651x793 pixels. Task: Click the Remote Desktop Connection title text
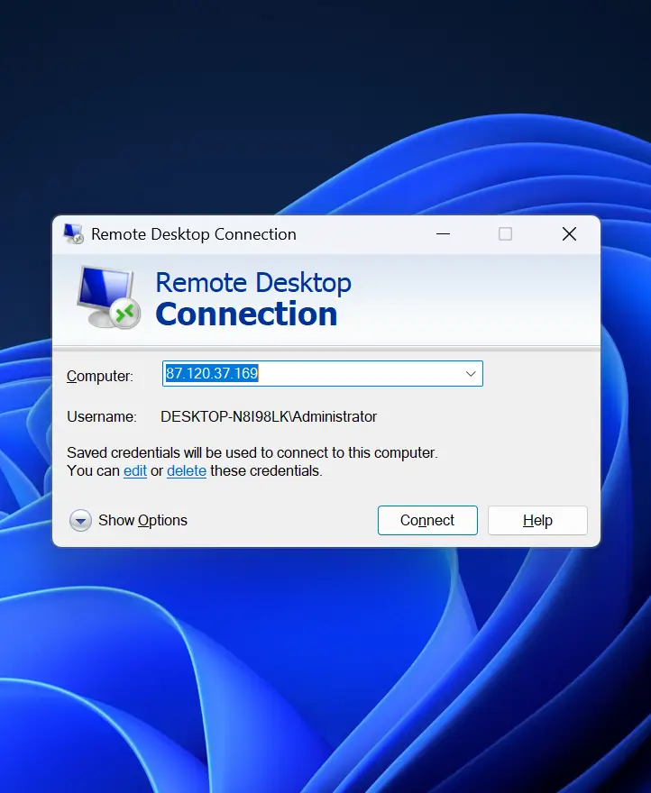pos(193,234)
